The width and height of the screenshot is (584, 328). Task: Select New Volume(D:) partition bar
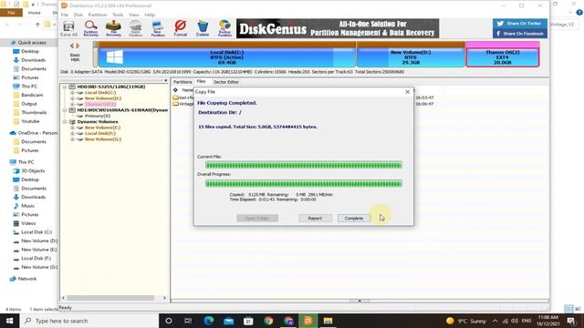[411, 55]
